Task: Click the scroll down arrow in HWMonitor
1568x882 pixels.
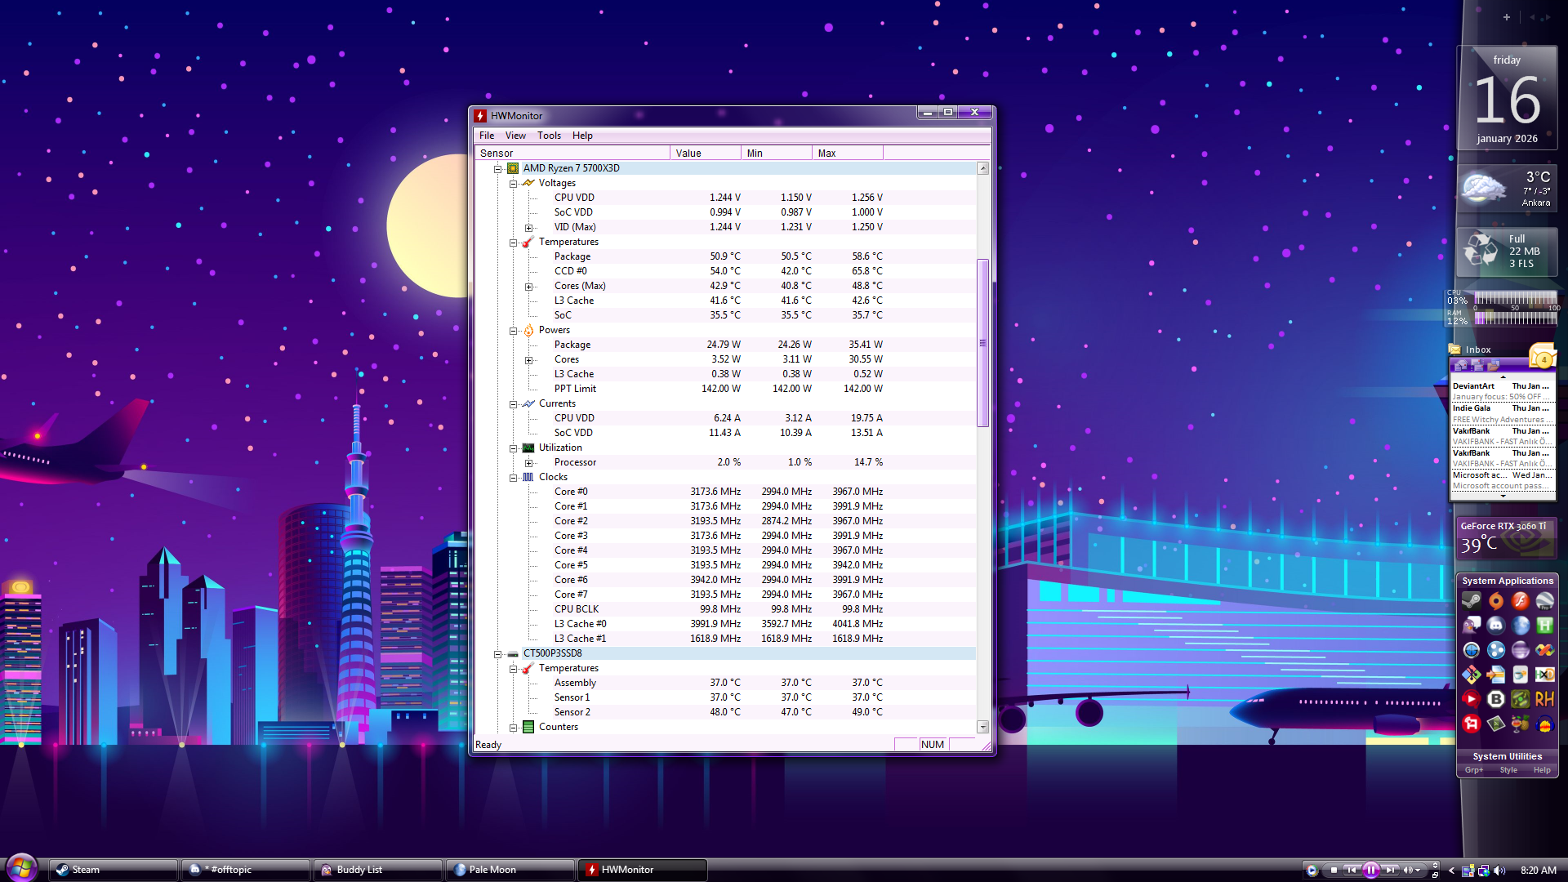Action: 982,727
